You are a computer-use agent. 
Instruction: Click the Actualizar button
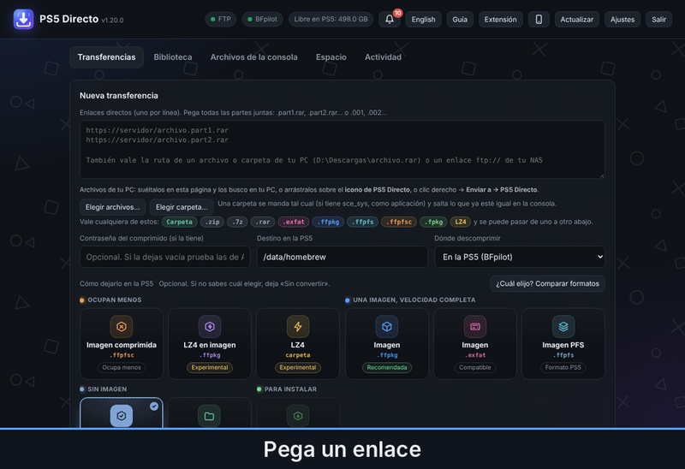pos(576,19)
